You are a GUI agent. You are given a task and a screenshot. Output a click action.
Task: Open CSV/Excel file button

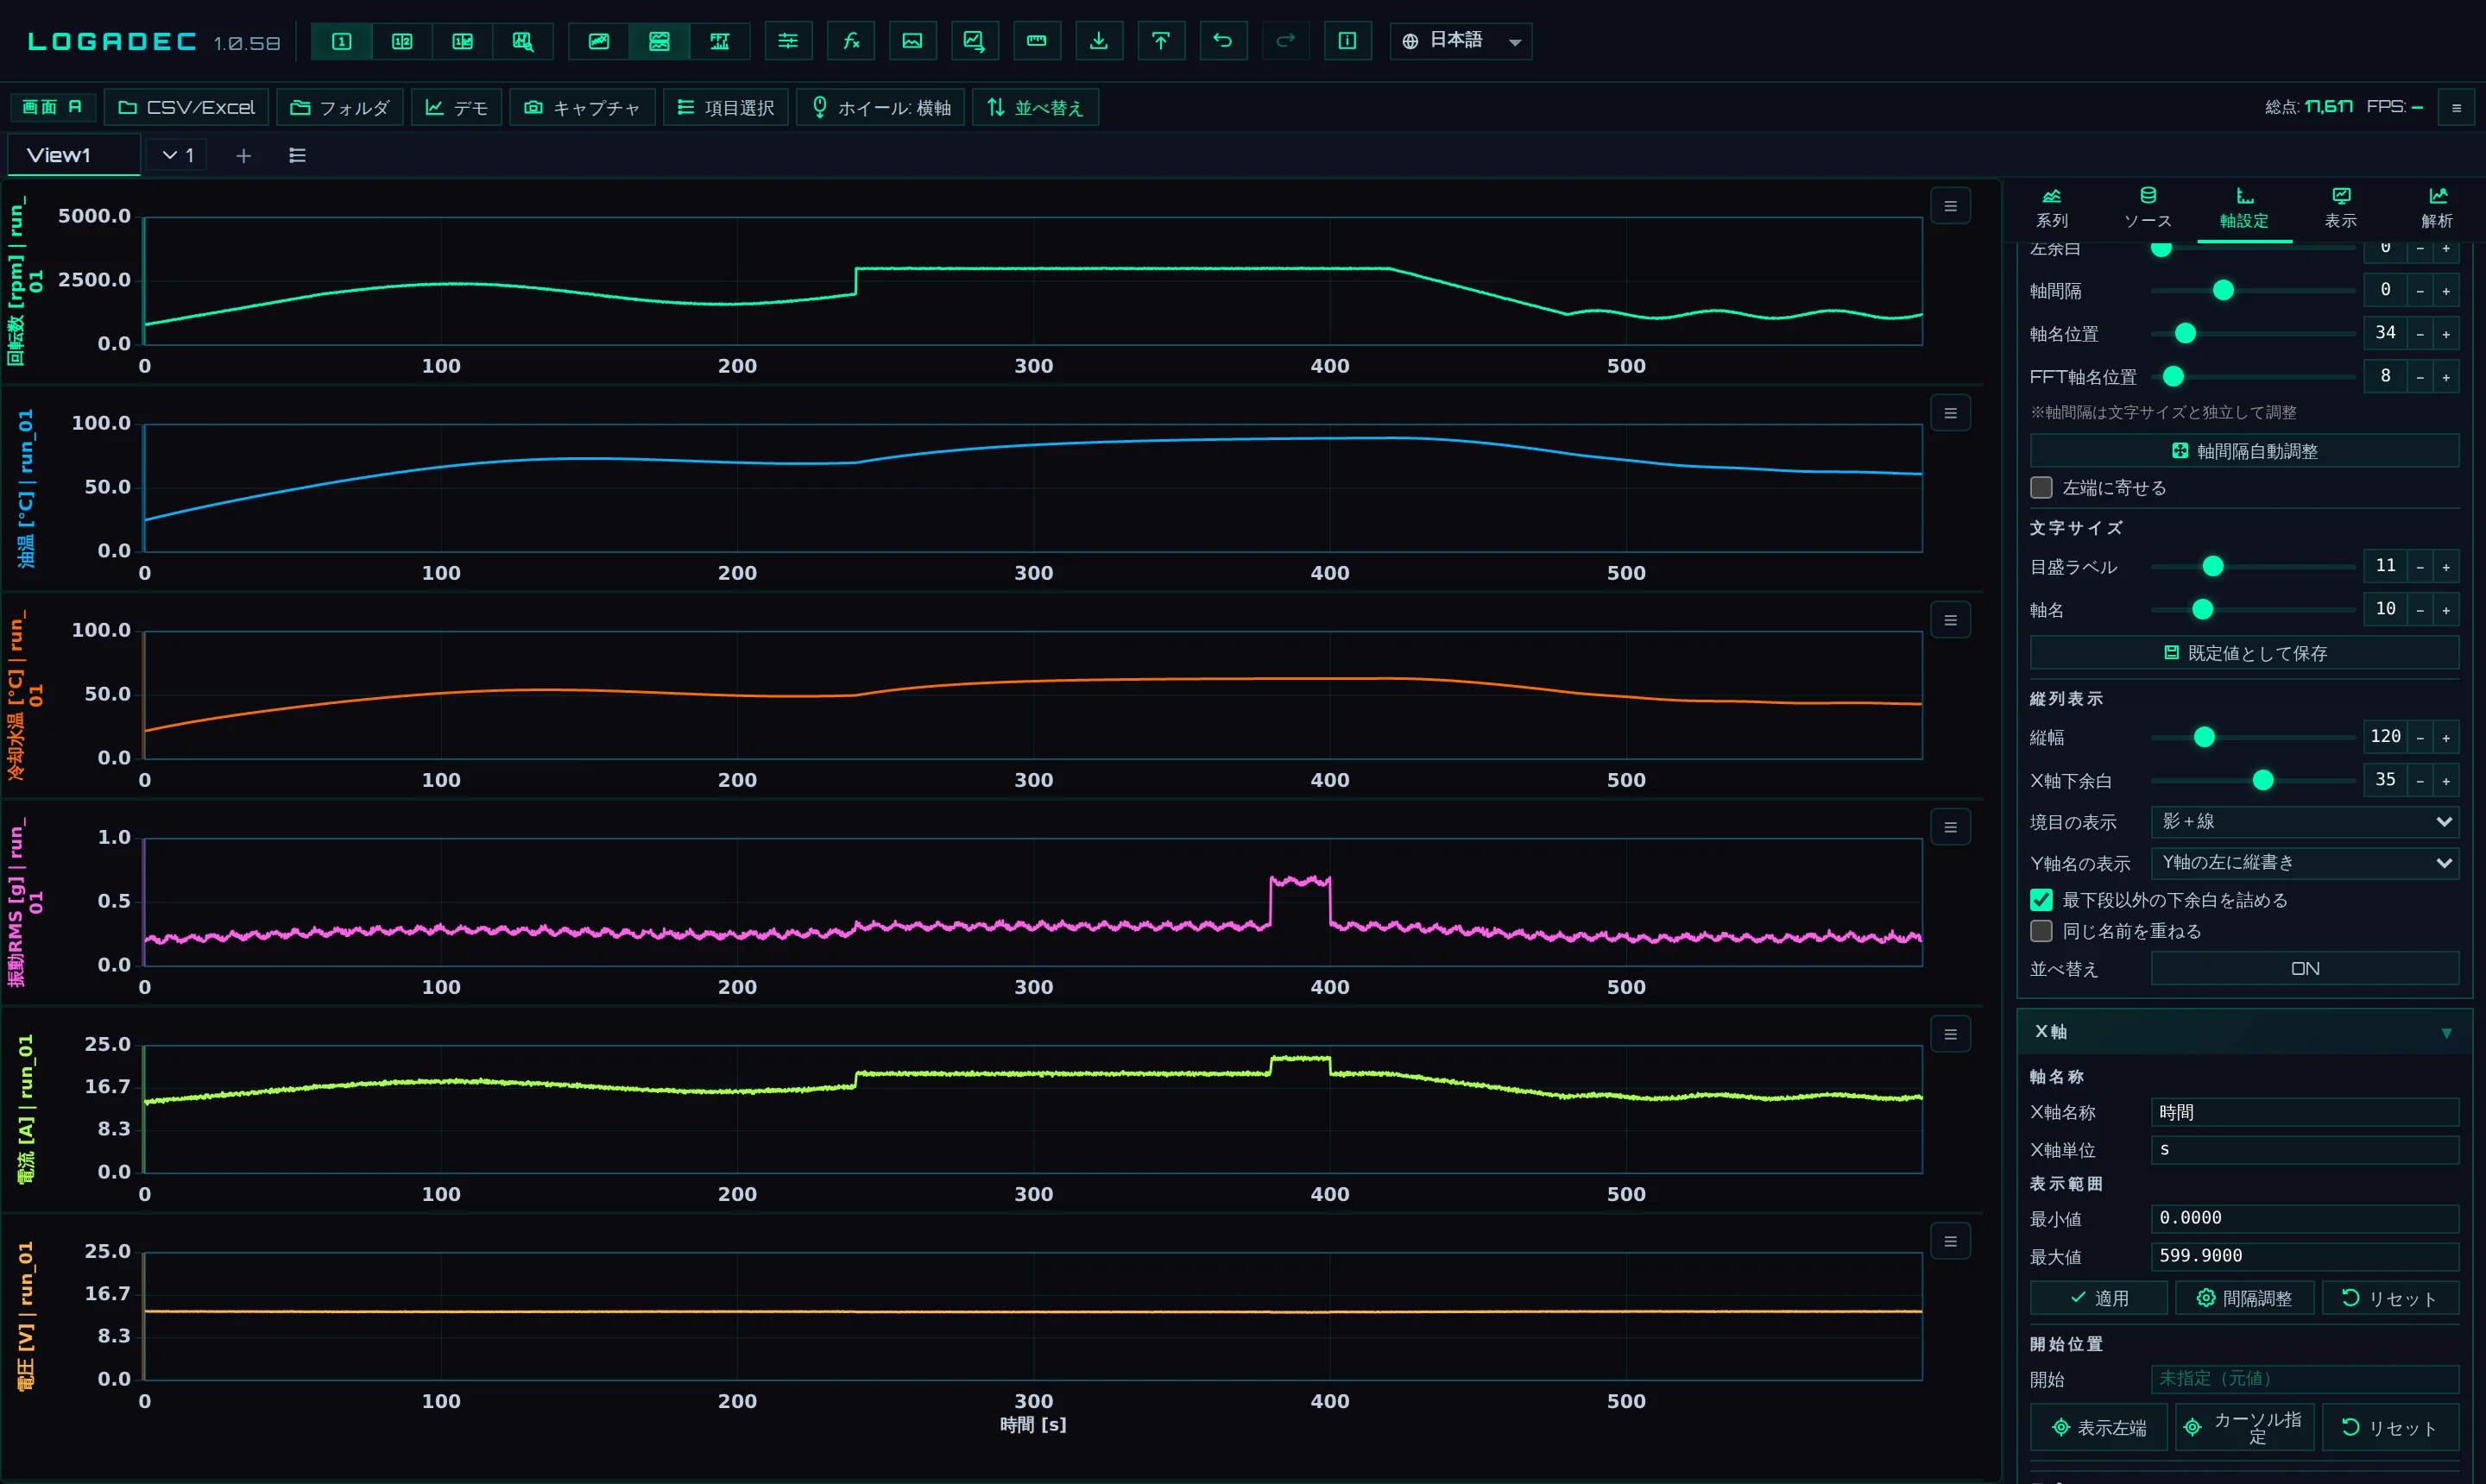coord(187,108)
